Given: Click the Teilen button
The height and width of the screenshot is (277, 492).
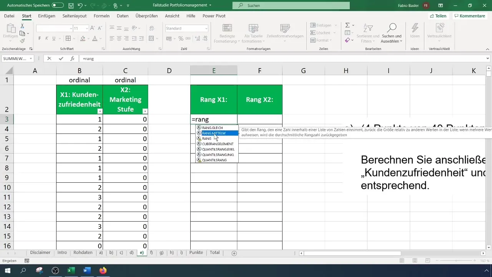Looking at the screenshot, I should 438,16.
